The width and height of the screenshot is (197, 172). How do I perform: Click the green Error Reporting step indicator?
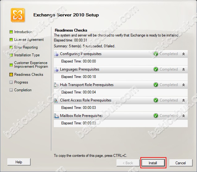[x=11, y=47]
